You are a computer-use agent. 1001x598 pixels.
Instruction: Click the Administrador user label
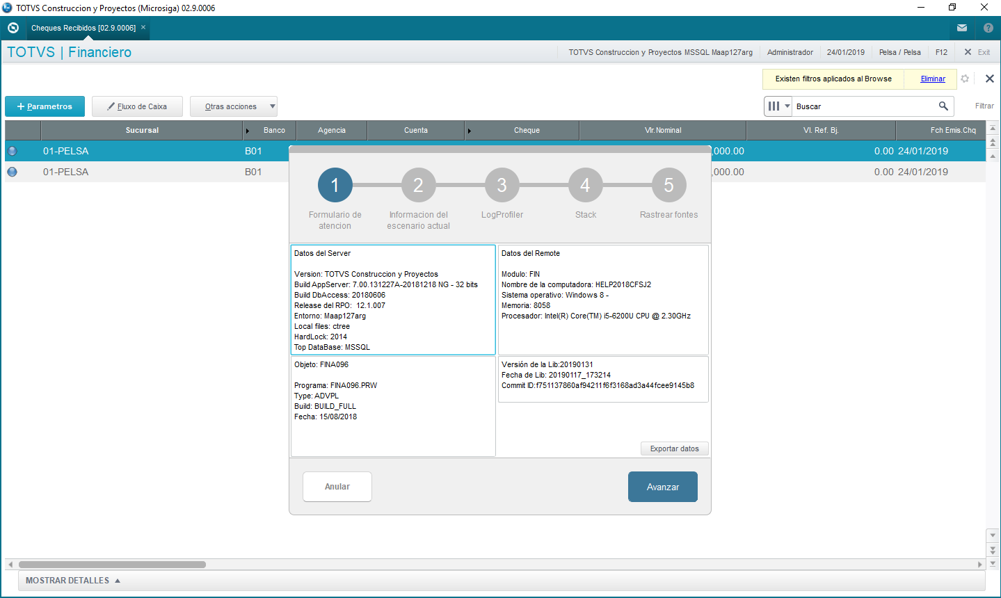(x=790, y=52)
